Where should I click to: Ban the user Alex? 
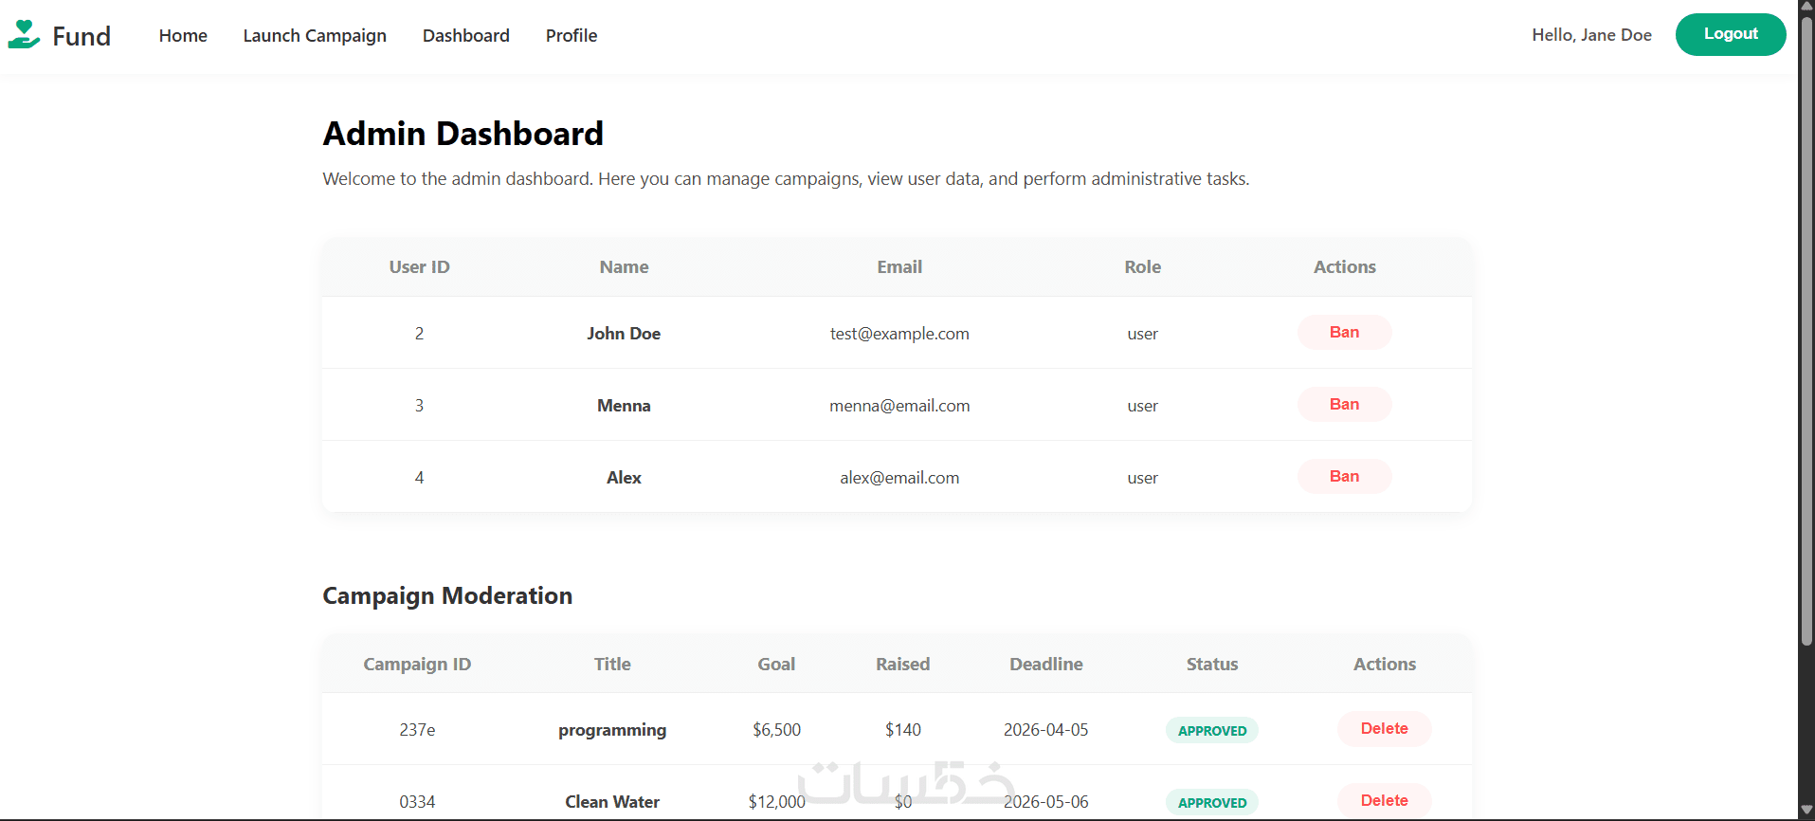(x=1344, y=477)
